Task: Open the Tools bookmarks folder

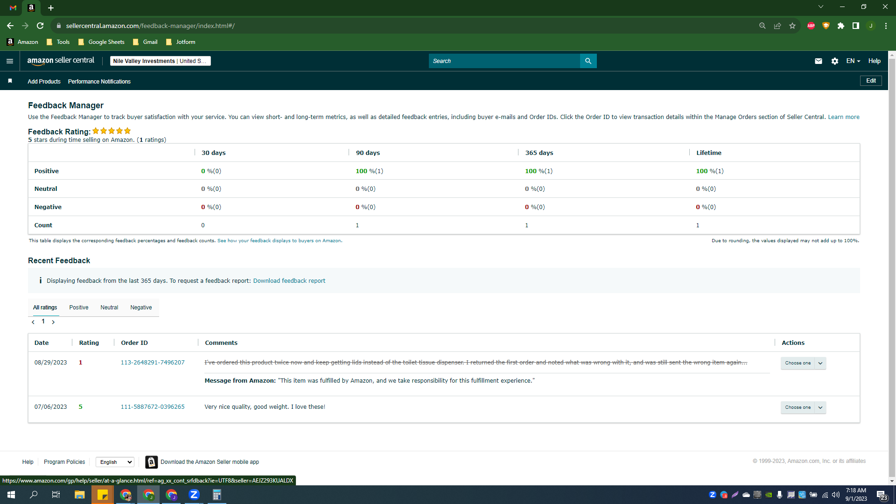Action: pos(58,42)
